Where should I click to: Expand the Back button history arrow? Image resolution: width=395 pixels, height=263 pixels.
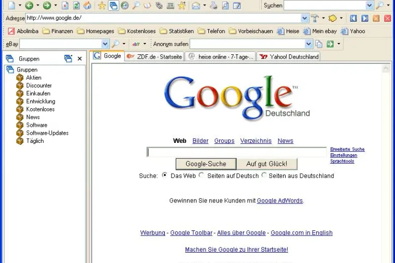[x=38, y=5]
